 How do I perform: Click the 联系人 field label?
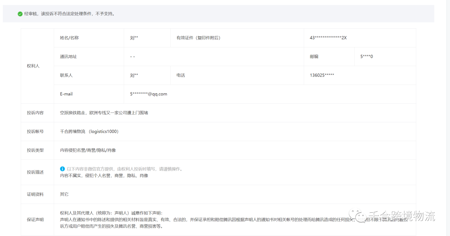[x=66, y=75]
